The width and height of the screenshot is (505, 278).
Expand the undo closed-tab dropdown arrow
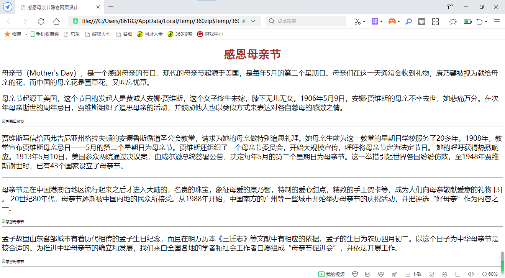click(486, 22)
